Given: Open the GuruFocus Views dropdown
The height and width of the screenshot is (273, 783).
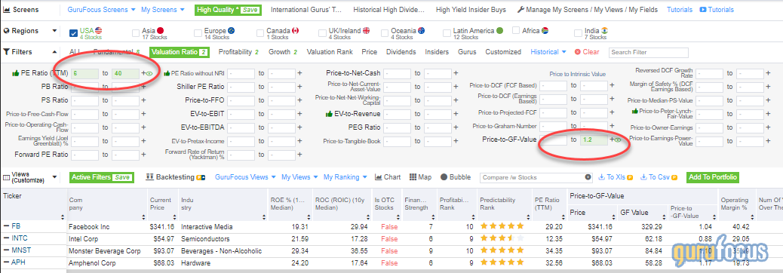Looking at the screenshot, I should click(246, 177).
